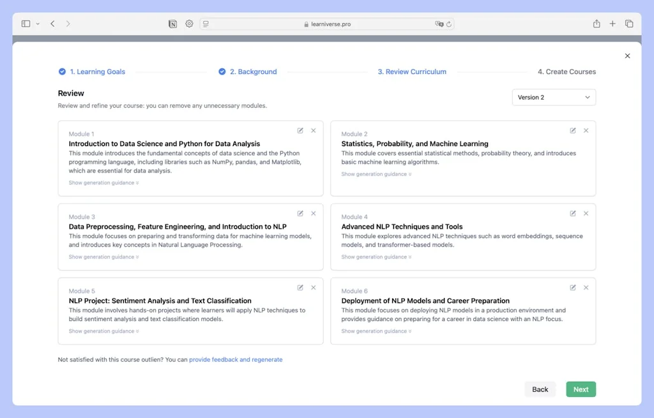Image resolution: width=654 pixels, height=418 pixels.
Task: Open provide feedback and regenerate link
Action: point(236,360)
